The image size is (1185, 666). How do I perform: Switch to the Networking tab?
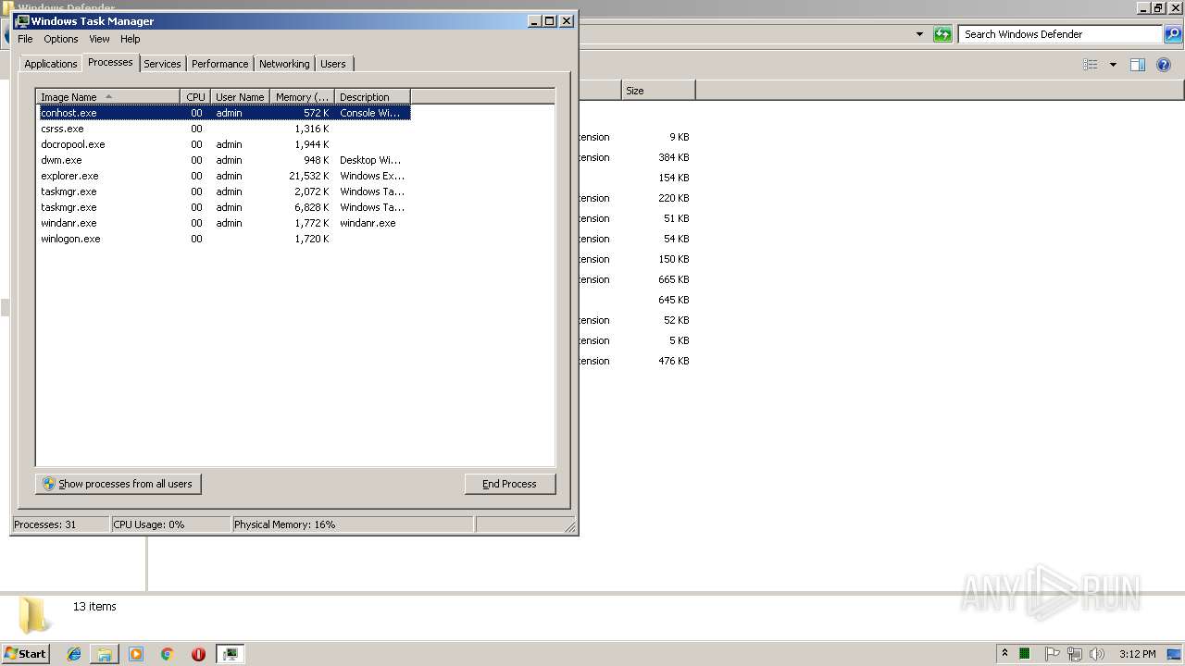pos(284,64)
